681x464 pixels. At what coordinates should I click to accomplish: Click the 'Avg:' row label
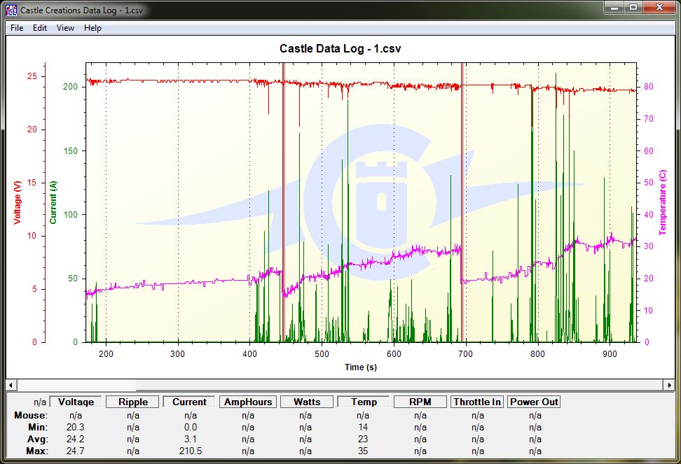37,439
